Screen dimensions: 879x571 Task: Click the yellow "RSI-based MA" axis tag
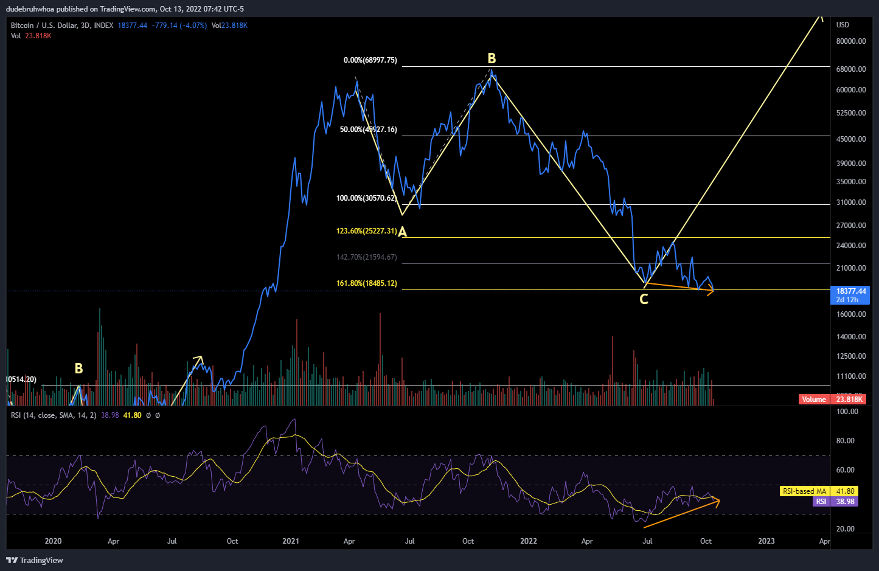coord(819,491)
